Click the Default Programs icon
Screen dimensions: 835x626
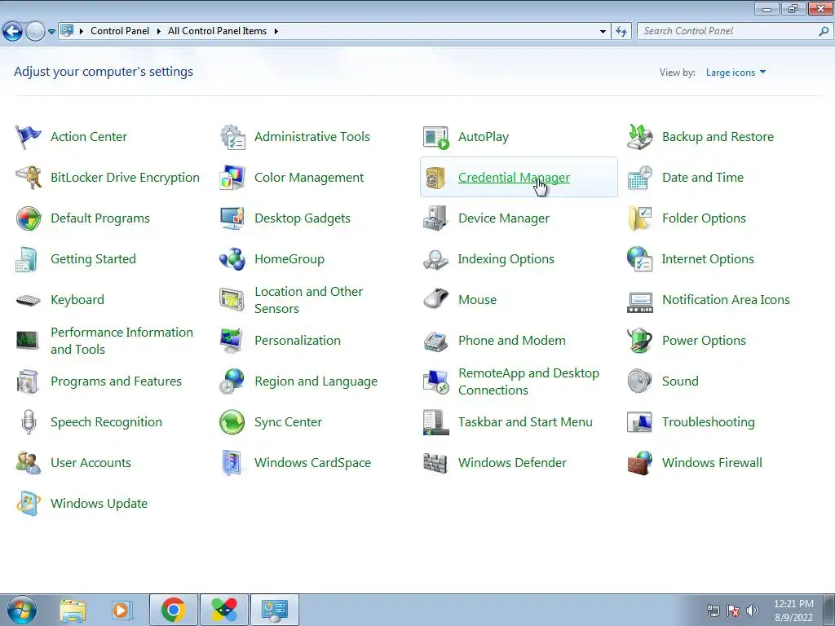(x=29, y=218)
